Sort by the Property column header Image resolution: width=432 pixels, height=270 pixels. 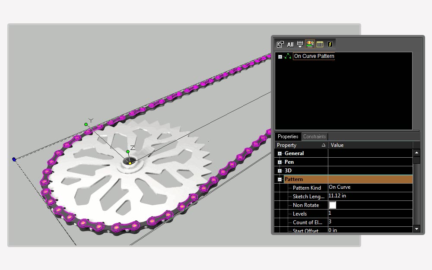click(x=301, y=145)
